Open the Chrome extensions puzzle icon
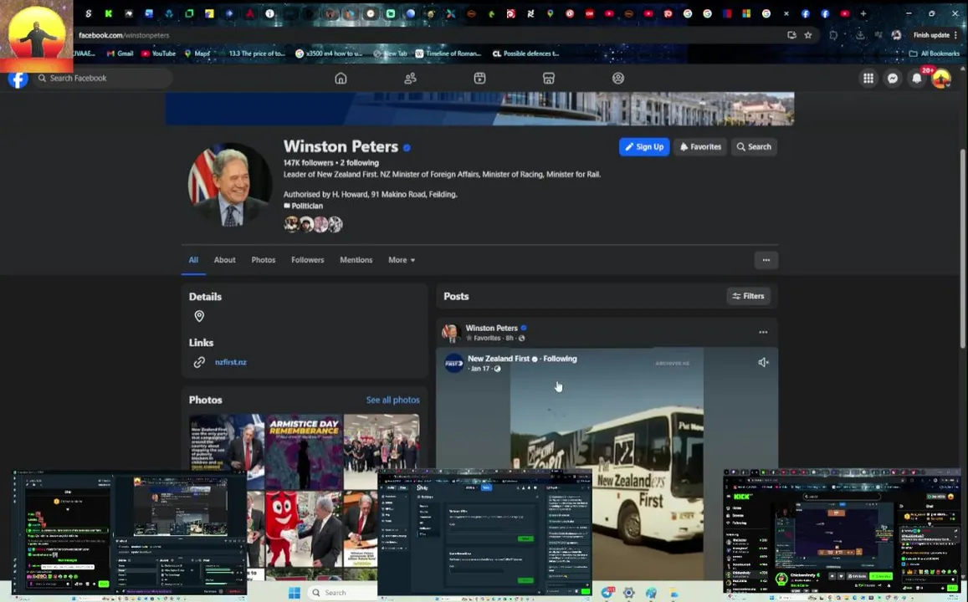This screenshot has width=968, height=602. 833,35
